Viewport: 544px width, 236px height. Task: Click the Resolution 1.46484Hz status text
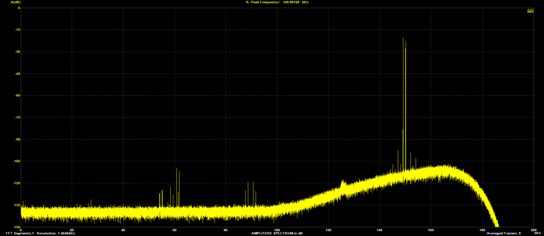(56, 233)
